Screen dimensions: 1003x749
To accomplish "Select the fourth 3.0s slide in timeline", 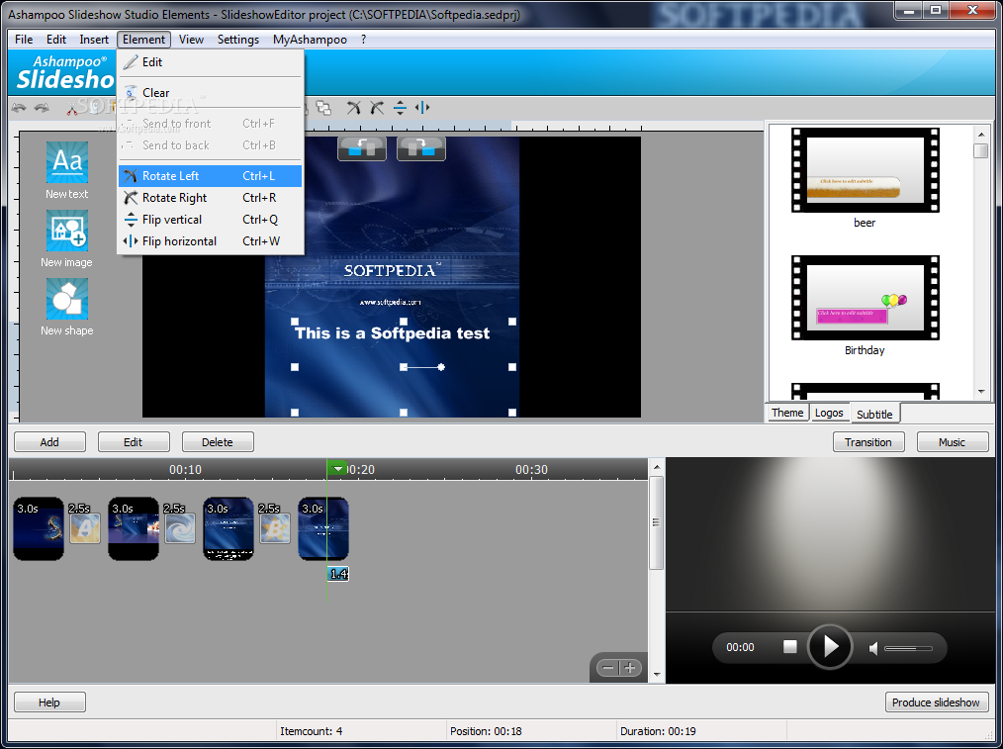I will pyautogui.click(x=323, y=529).
